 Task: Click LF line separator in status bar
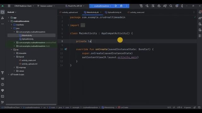point(174,107)
